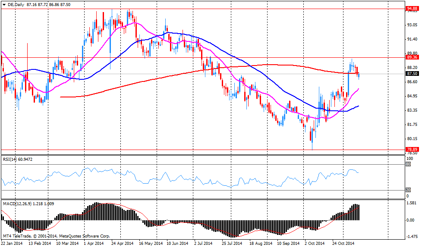Click the 16 May 2014 date label

click(151, 244)
